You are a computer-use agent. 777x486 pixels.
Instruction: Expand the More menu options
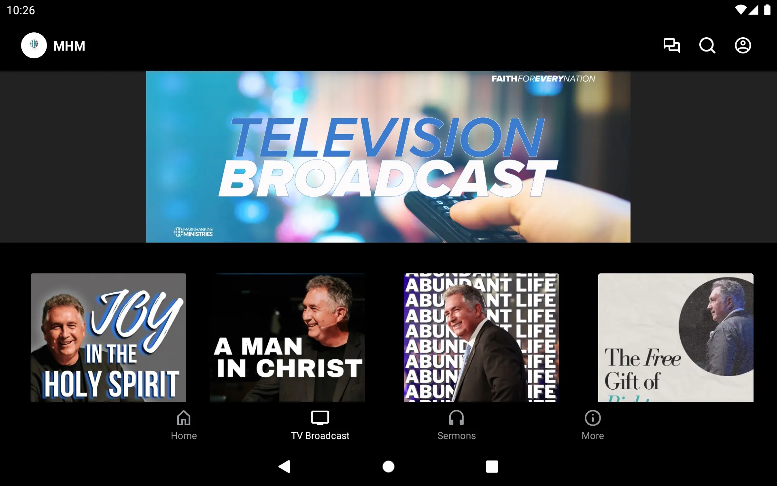click(x=592, y=425)
